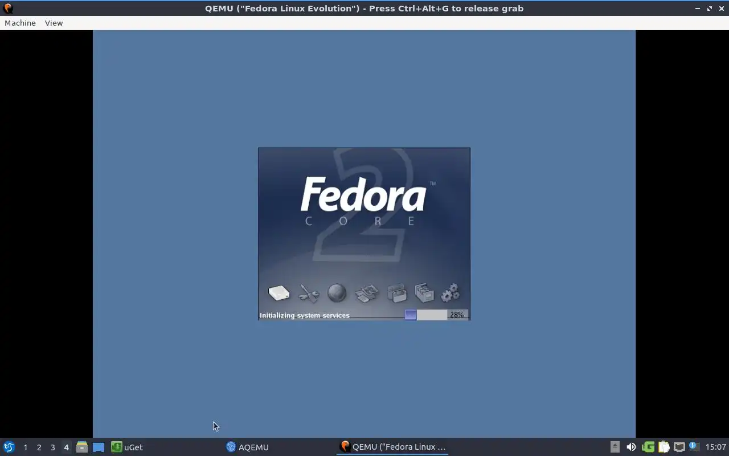Click the 'Initializing system services' status text
Image resolution: width=729 pixels, height=456 pixels.
(305, 315)
